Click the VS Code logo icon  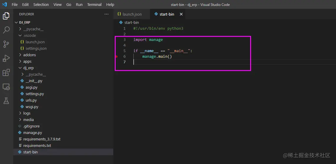click(x=4, y=4)
